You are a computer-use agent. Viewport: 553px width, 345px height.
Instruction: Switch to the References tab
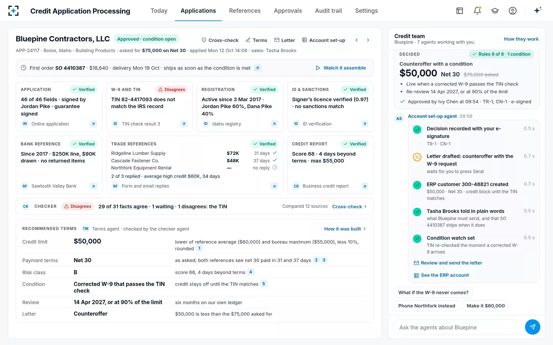[245, 11]
